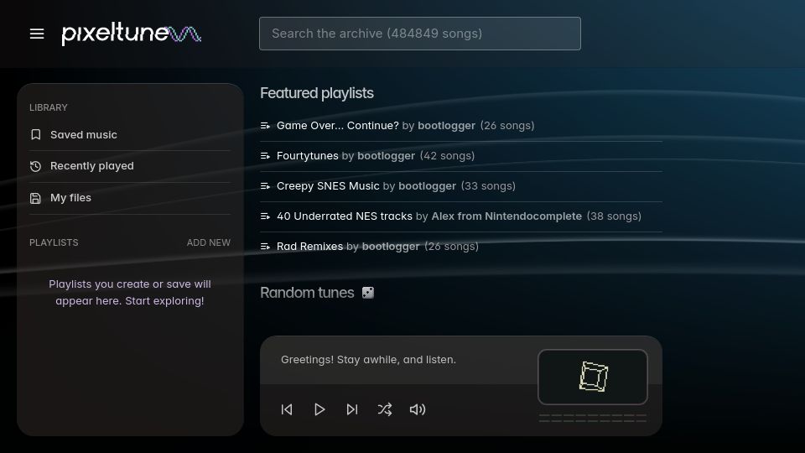Click 'Playlists you create or save' message

coord(130,292)
